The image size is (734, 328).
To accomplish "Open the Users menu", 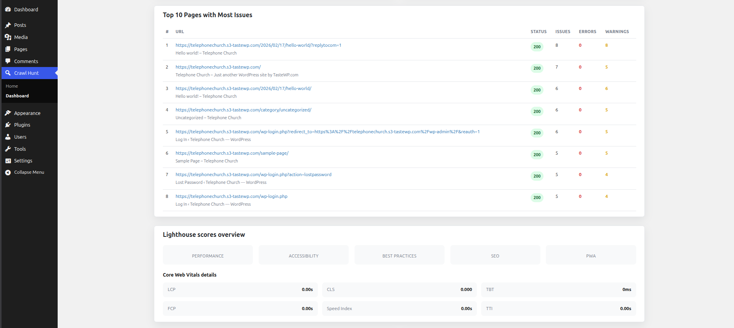I will pyautogui.click(x=20, y=137).
